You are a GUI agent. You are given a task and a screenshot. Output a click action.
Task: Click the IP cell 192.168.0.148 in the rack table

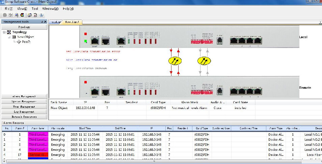(85, 108)
